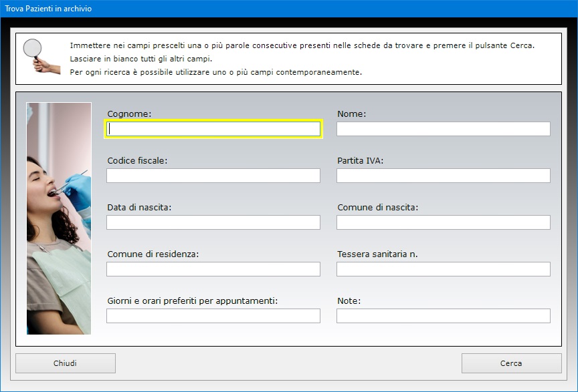The height and width of the screenshot is (392, 578).
Task: Click the dental patient photo
Action: tap(59, 218)
